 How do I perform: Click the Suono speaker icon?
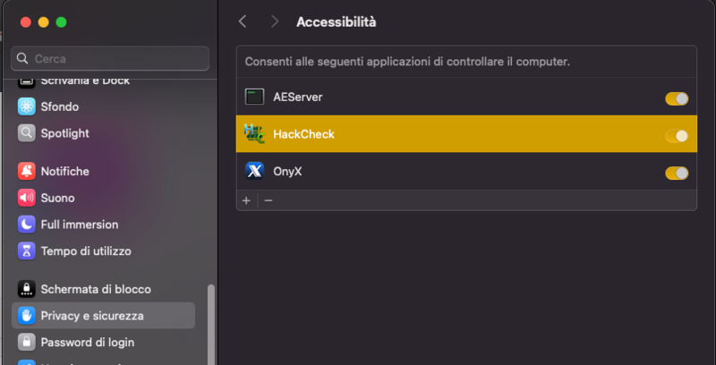coord(26,198)
